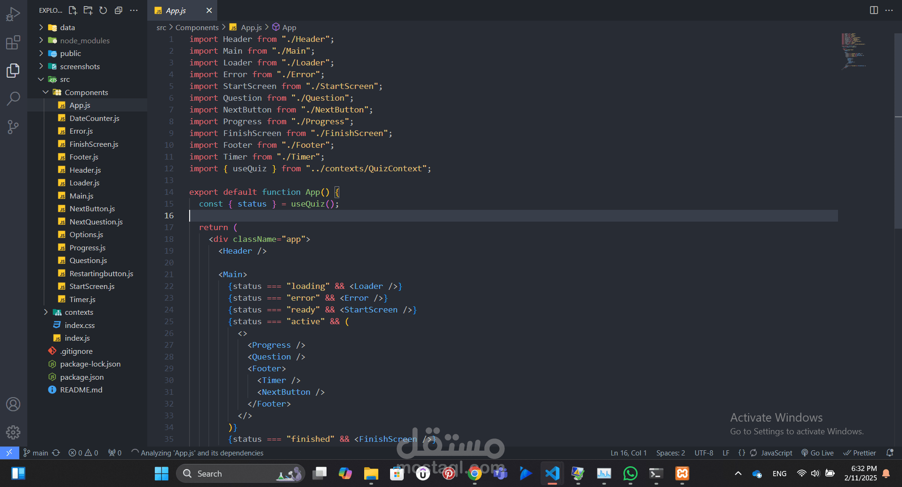
Task: Refresh the Explorer file tree
Action: 103,10
